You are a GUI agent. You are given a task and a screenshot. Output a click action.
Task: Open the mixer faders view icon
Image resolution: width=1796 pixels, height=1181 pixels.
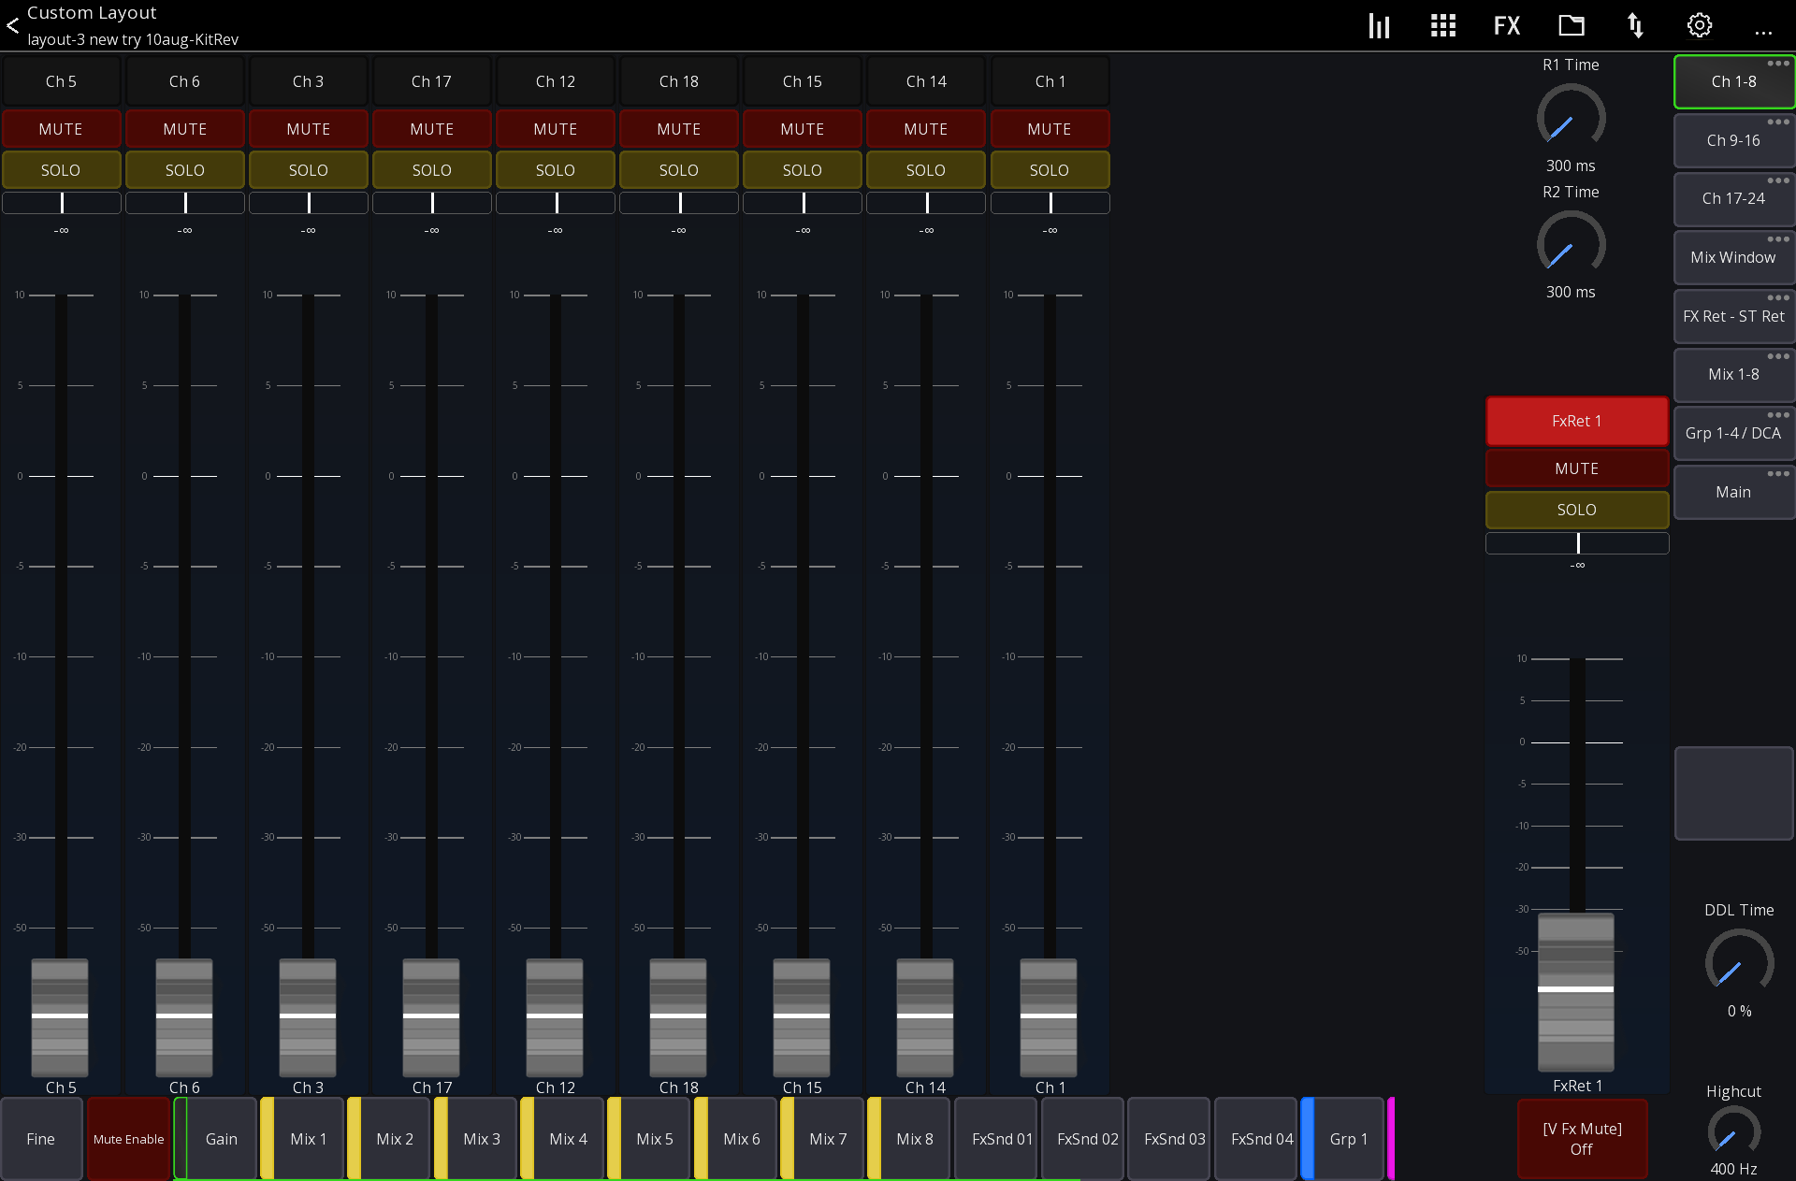(1379, 25)
